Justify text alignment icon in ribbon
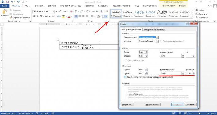Screen dimensions: 217x115 click(87, 16)
